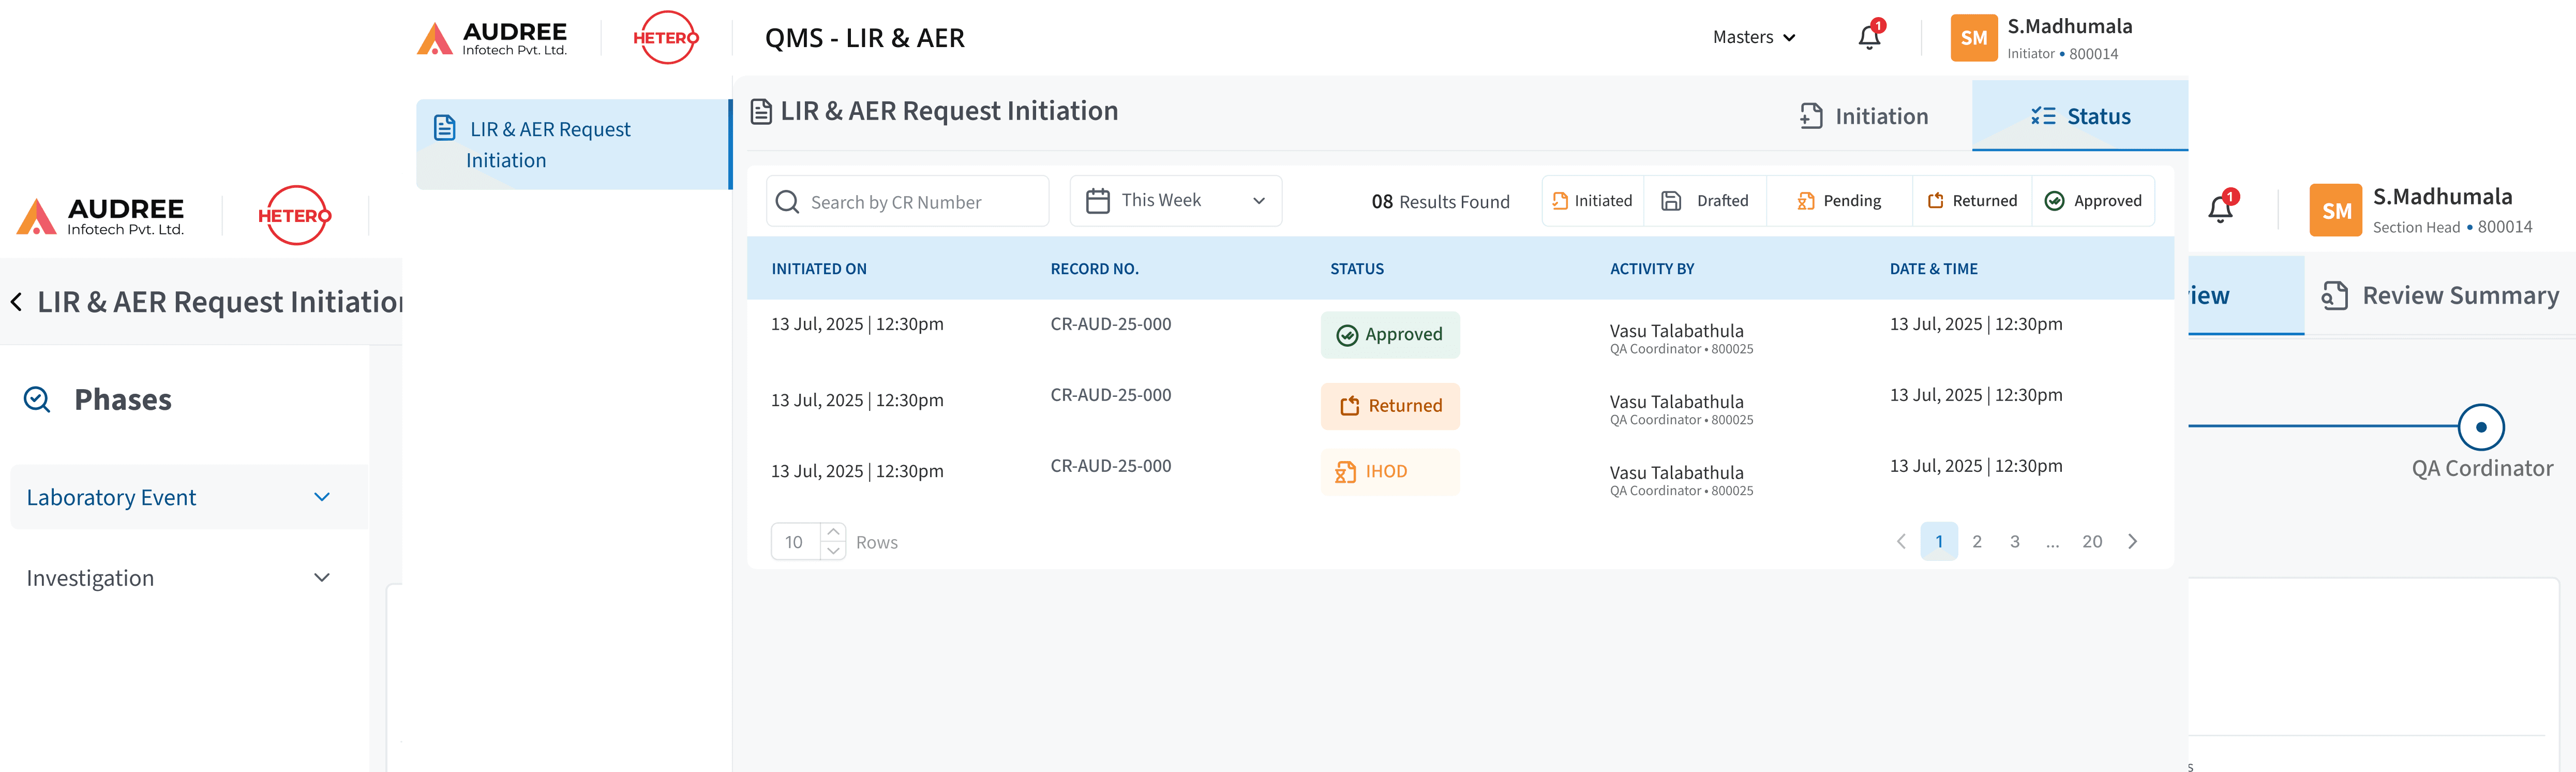Click the calendar icon in date filter
Image resolution: width=2576 pixels, height=772 pixels.
coord(1097,200)
